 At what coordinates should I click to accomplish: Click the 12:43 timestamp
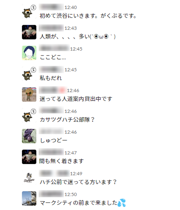(71, 28)
